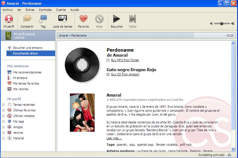Skip track with Saltar button
Image resolution: width=238 pixels, height=158 pixels.
[x=133, y=21]
